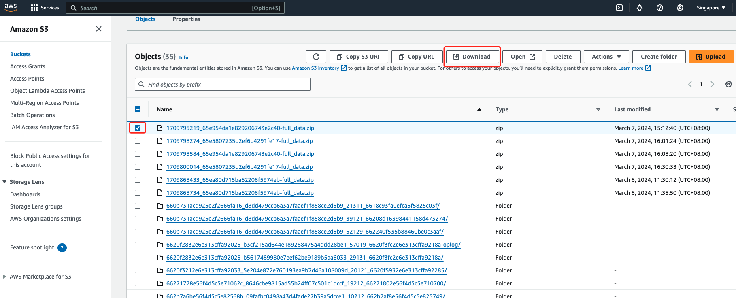Click Create folder button
Image resolution: width=736 pixels, height=298 pixels.
pyautogui.click(x=659, y=57)
